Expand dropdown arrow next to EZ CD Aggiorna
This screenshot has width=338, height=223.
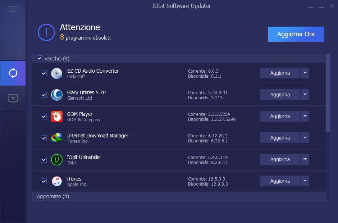click(305, 73)
